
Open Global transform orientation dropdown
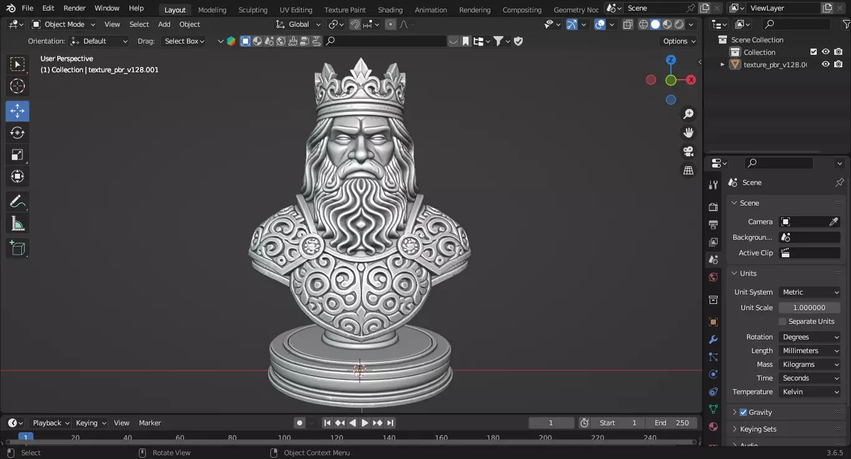(x=298, y=24)
